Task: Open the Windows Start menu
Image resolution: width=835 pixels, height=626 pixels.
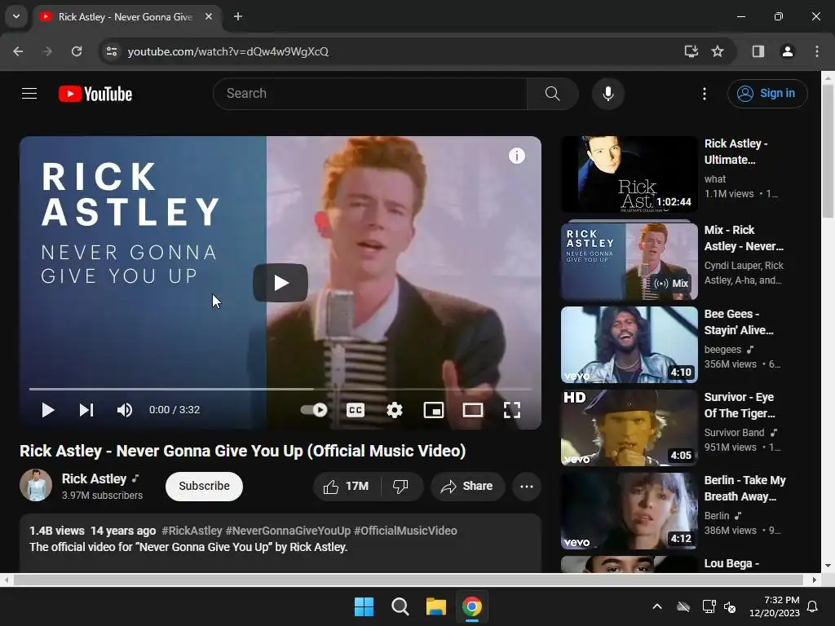Action: [x=364, y=606]
